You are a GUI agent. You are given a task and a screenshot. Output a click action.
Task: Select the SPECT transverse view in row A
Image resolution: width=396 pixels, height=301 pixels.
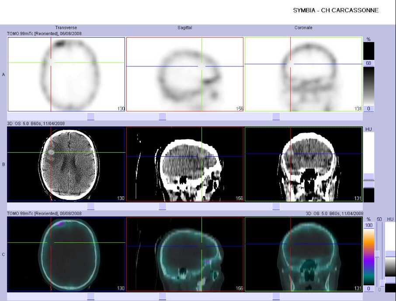pyautogui.click(x=66, y=74)
